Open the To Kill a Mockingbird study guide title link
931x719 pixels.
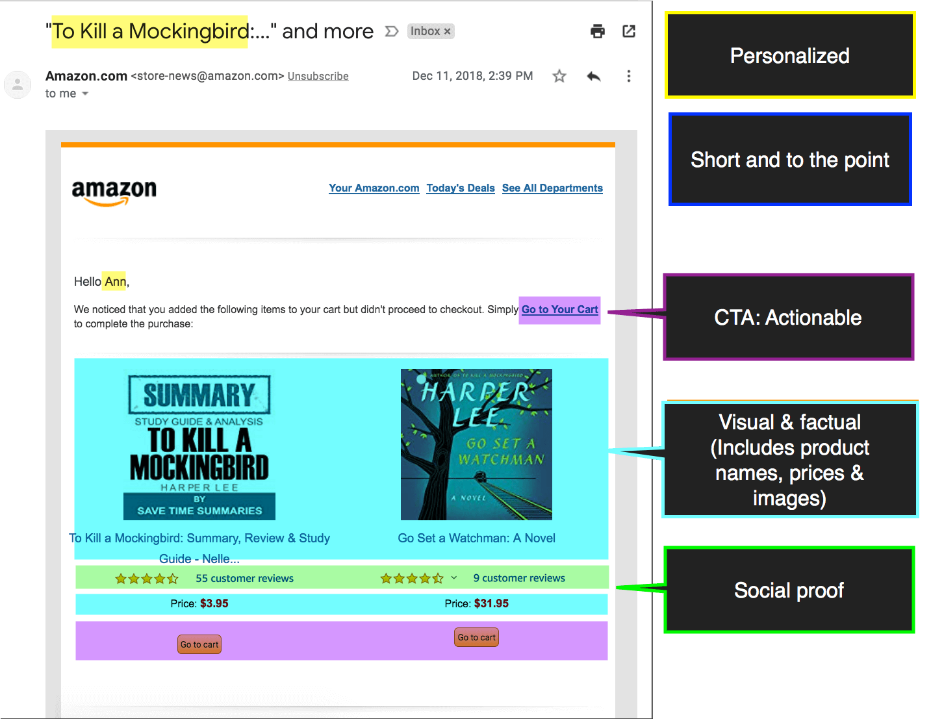click(199, 548)
